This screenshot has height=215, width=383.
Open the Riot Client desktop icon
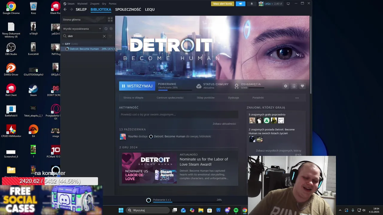pos(11,90)
